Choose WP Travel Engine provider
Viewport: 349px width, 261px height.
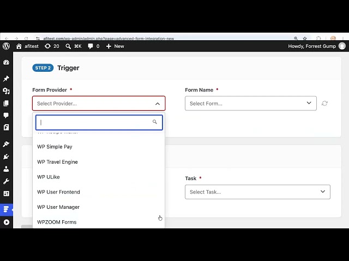point(99,162)
